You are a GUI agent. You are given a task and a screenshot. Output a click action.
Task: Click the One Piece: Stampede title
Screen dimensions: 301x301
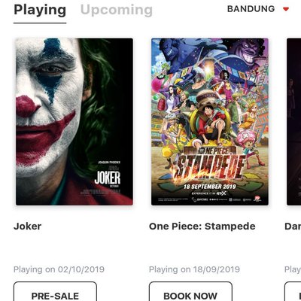[202, 227]
